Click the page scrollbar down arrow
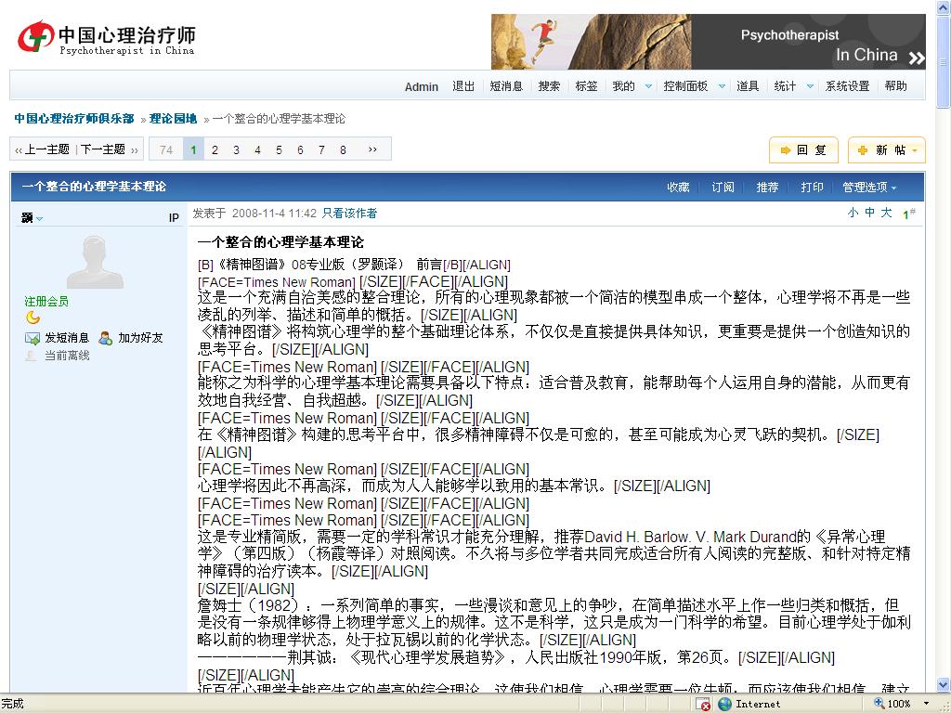The width and height of the screenshot is (951, 713). tap(944, 685)
